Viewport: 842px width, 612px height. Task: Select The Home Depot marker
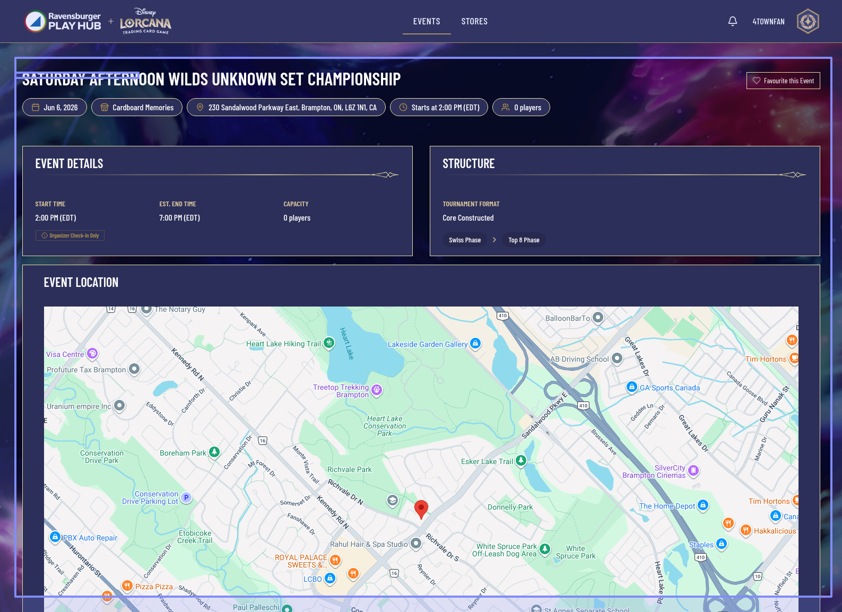point(703,505)
